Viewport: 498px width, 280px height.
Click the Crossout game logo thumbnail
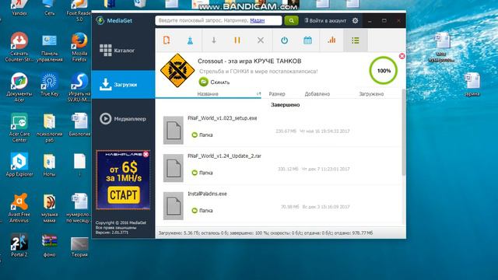pyautogui.click(x=177, y=71)
